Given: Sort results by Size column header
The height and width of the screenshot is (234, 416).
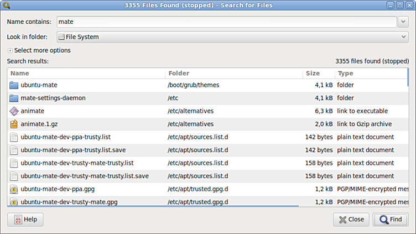Looking at the screenshot, I should click(x=319, y=73).
